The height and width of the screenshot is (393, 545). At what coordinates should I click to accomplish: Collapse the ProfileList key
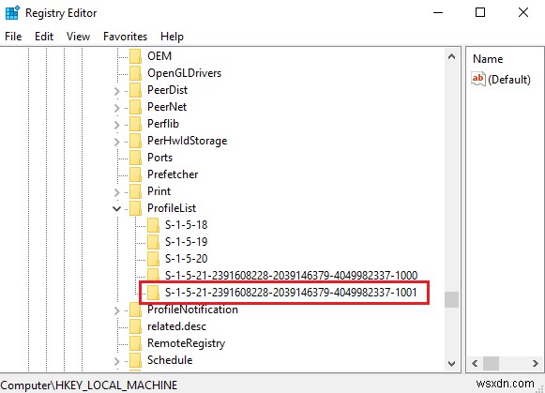(116, 209)
